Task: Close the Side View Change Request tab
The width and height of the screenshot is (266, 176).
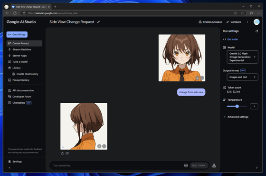Action: pyautogui.click(x=48, y=7)
